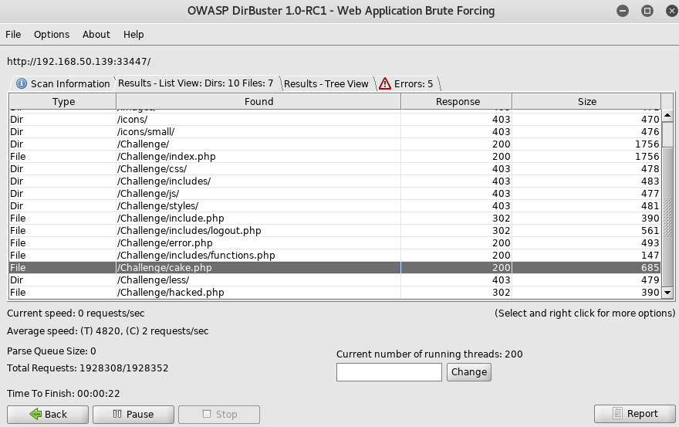The image size is (679, 427).
Task: Select the /icons/small/ row
Action: [x=335, y=132]
